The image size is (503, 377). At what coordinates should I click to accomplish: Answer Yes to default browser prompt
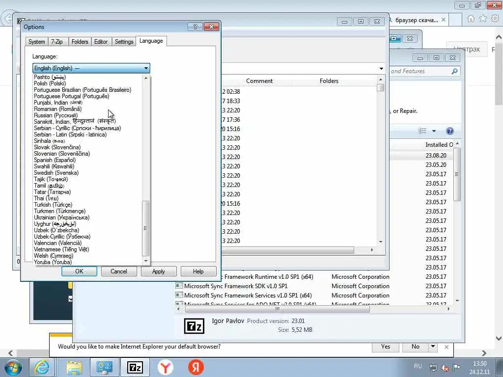pos(385,347)
